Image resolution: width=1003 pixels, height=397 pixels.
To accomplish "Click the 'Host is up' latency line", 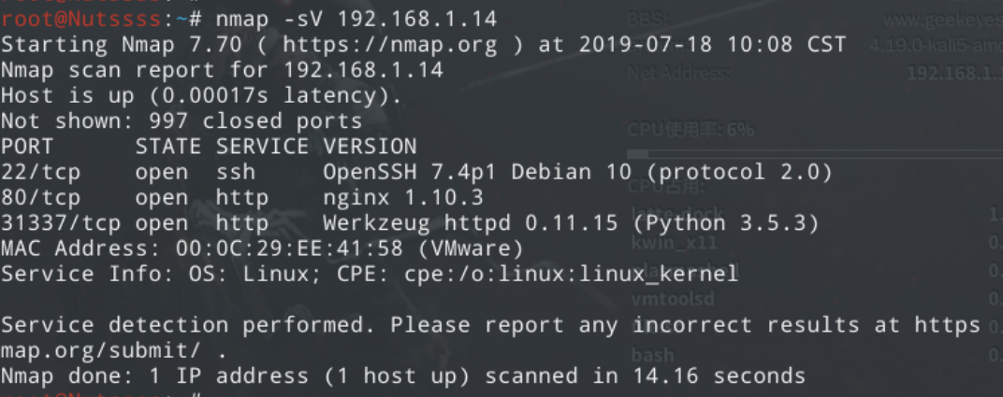I will tap(201, 95).
